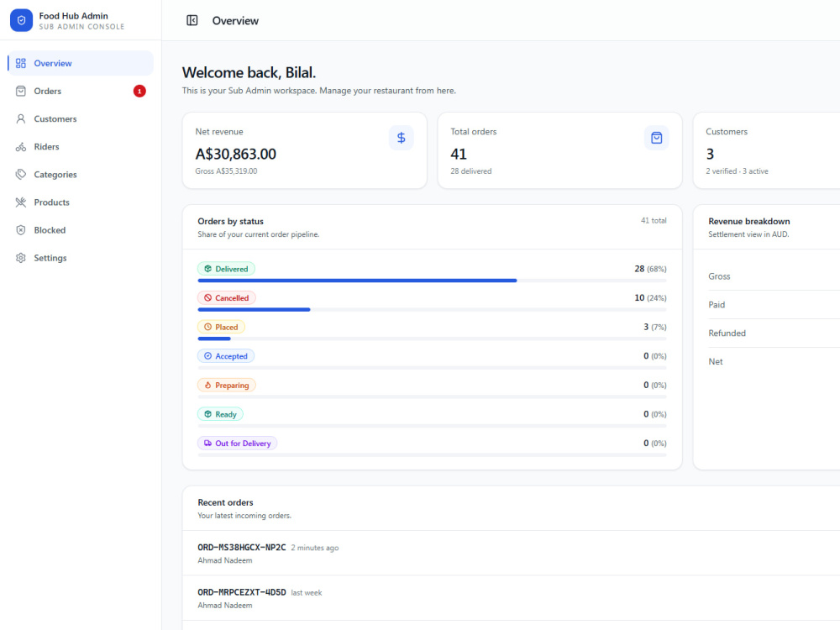Click the Blocked shield icon in sidebar
The width and height of the screenshot is (840, 630).
pyautogui.click(x=21, y=230)
